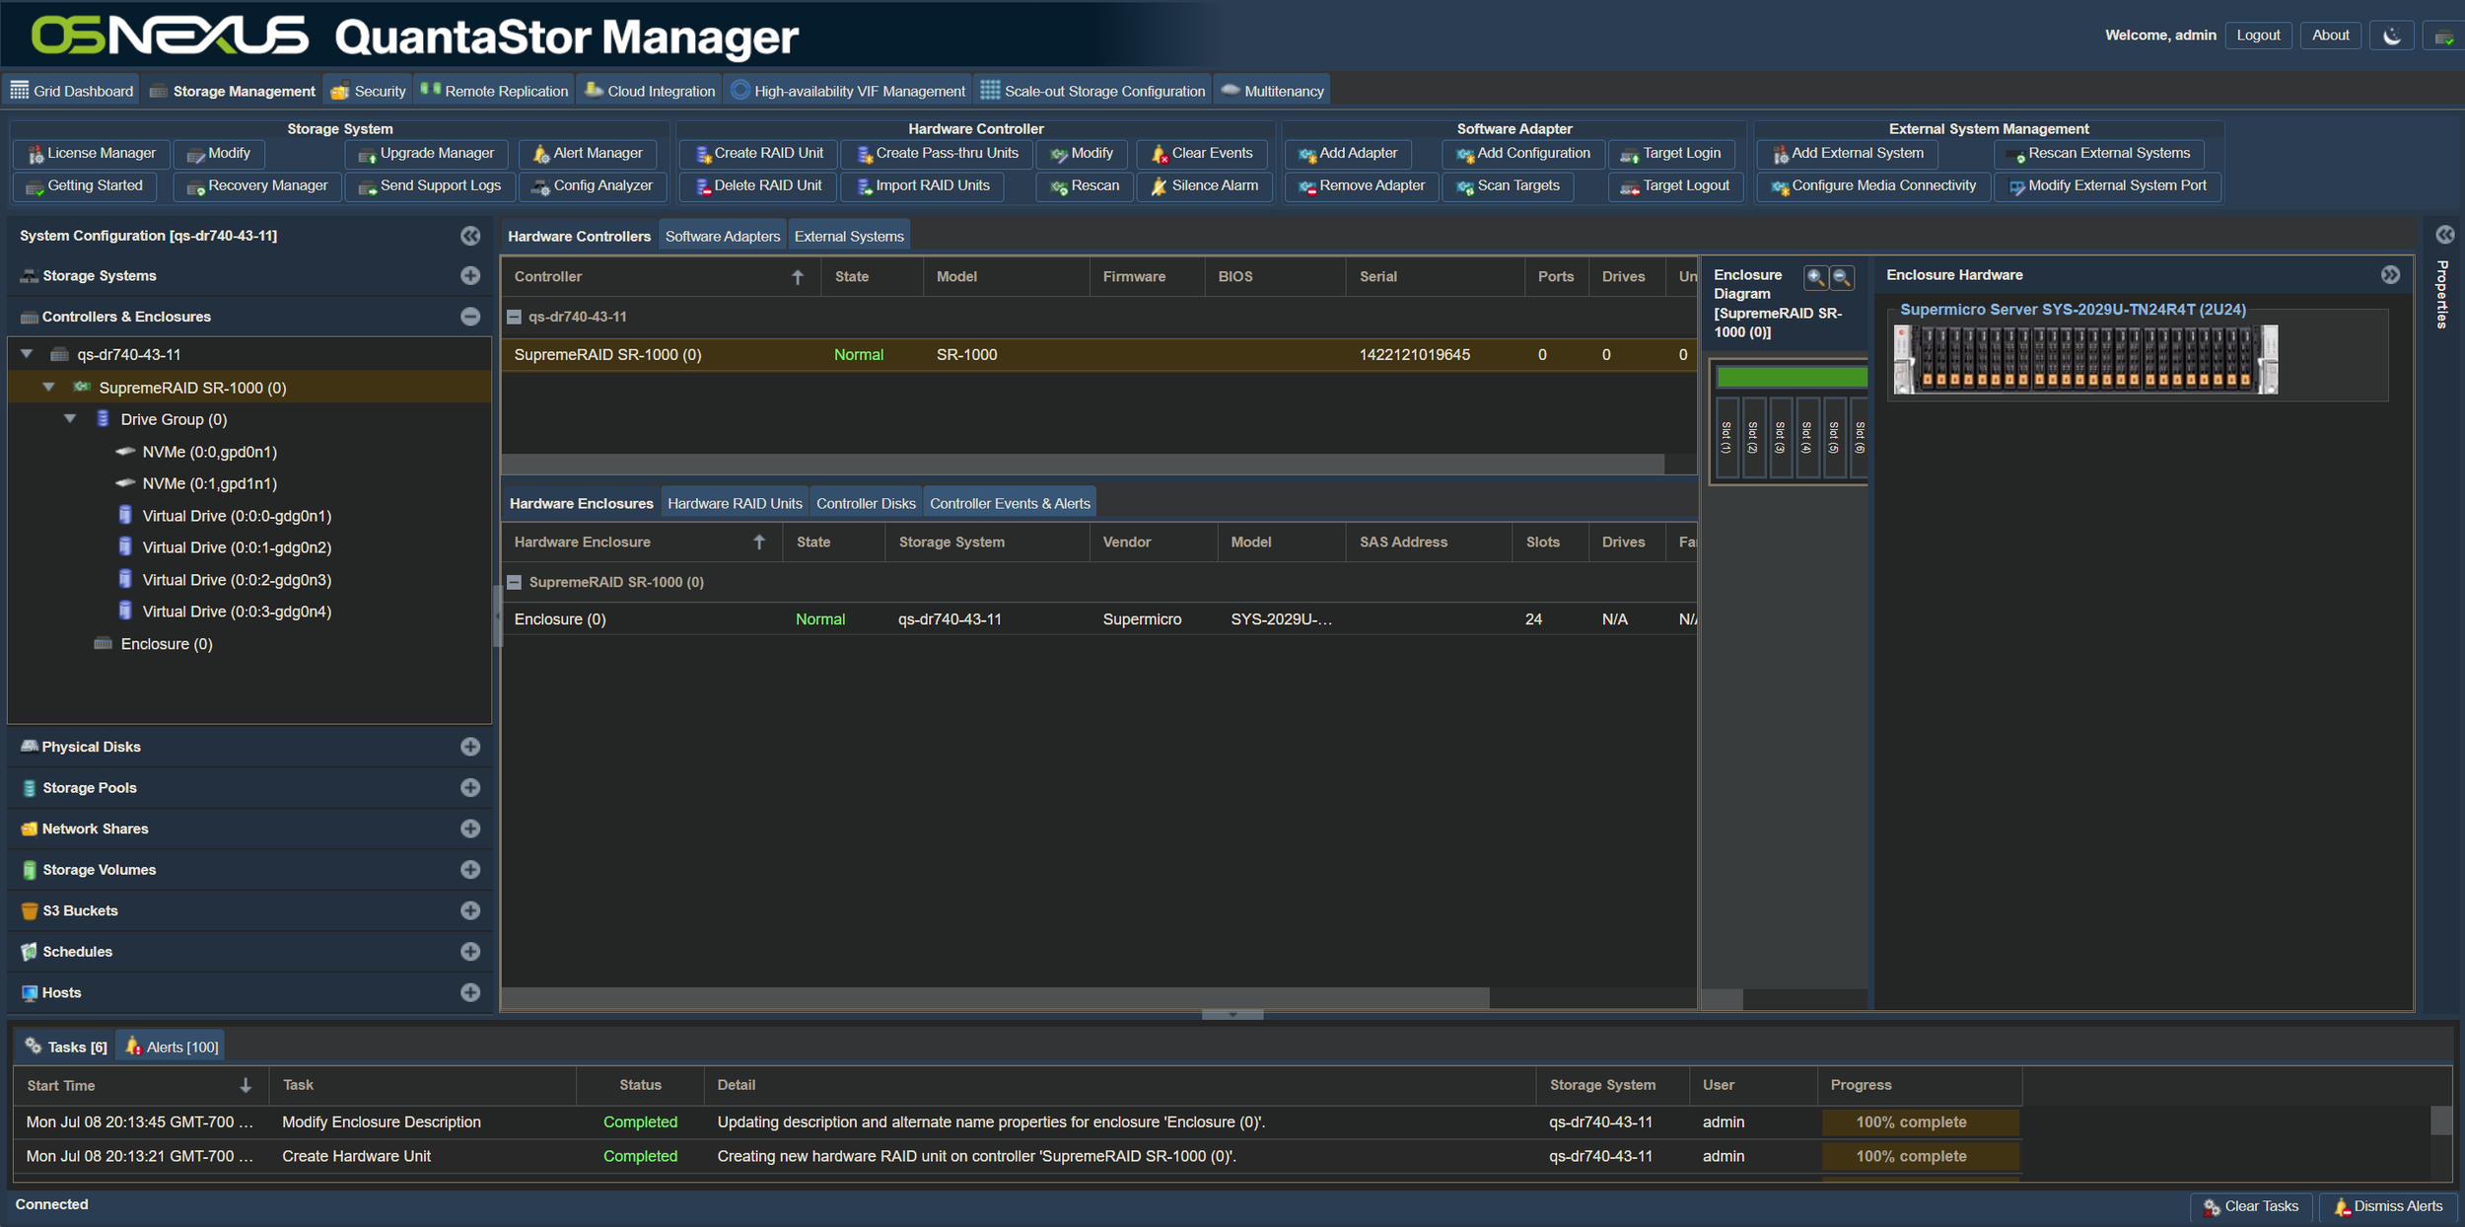Collapse the SupremeRAID SR-1000 enclosure grid group
The height and width of the screenshot is (1227, 2465).
pyautogui.click(x=514, y=582)
